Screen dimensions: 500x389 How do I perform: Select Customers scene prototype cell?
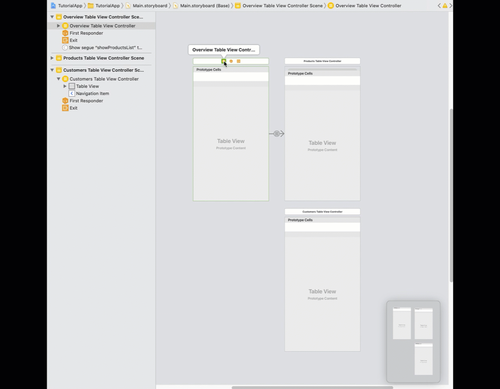(322, 227)
